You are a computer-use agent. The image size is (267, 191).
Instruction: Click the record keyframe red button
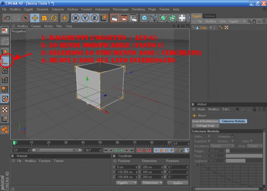(139, 150)
